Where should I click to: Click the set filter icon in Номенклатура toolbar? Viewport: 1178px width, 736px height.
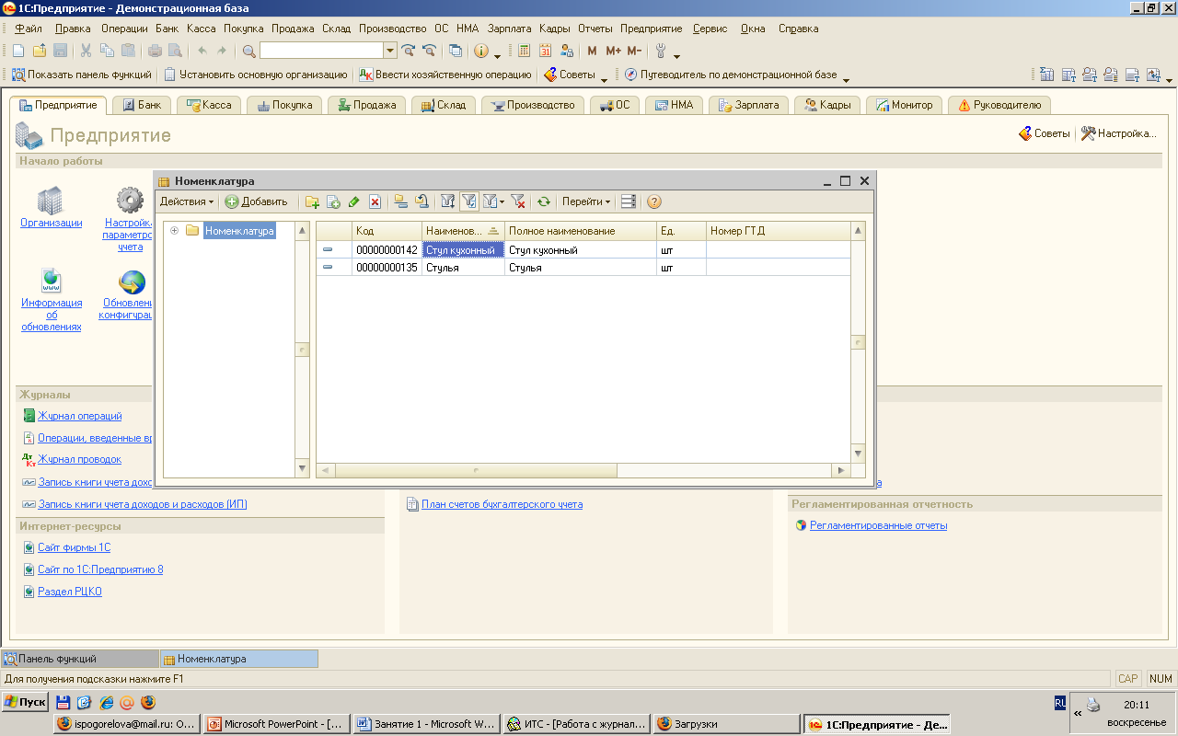[x=448, y=201]
